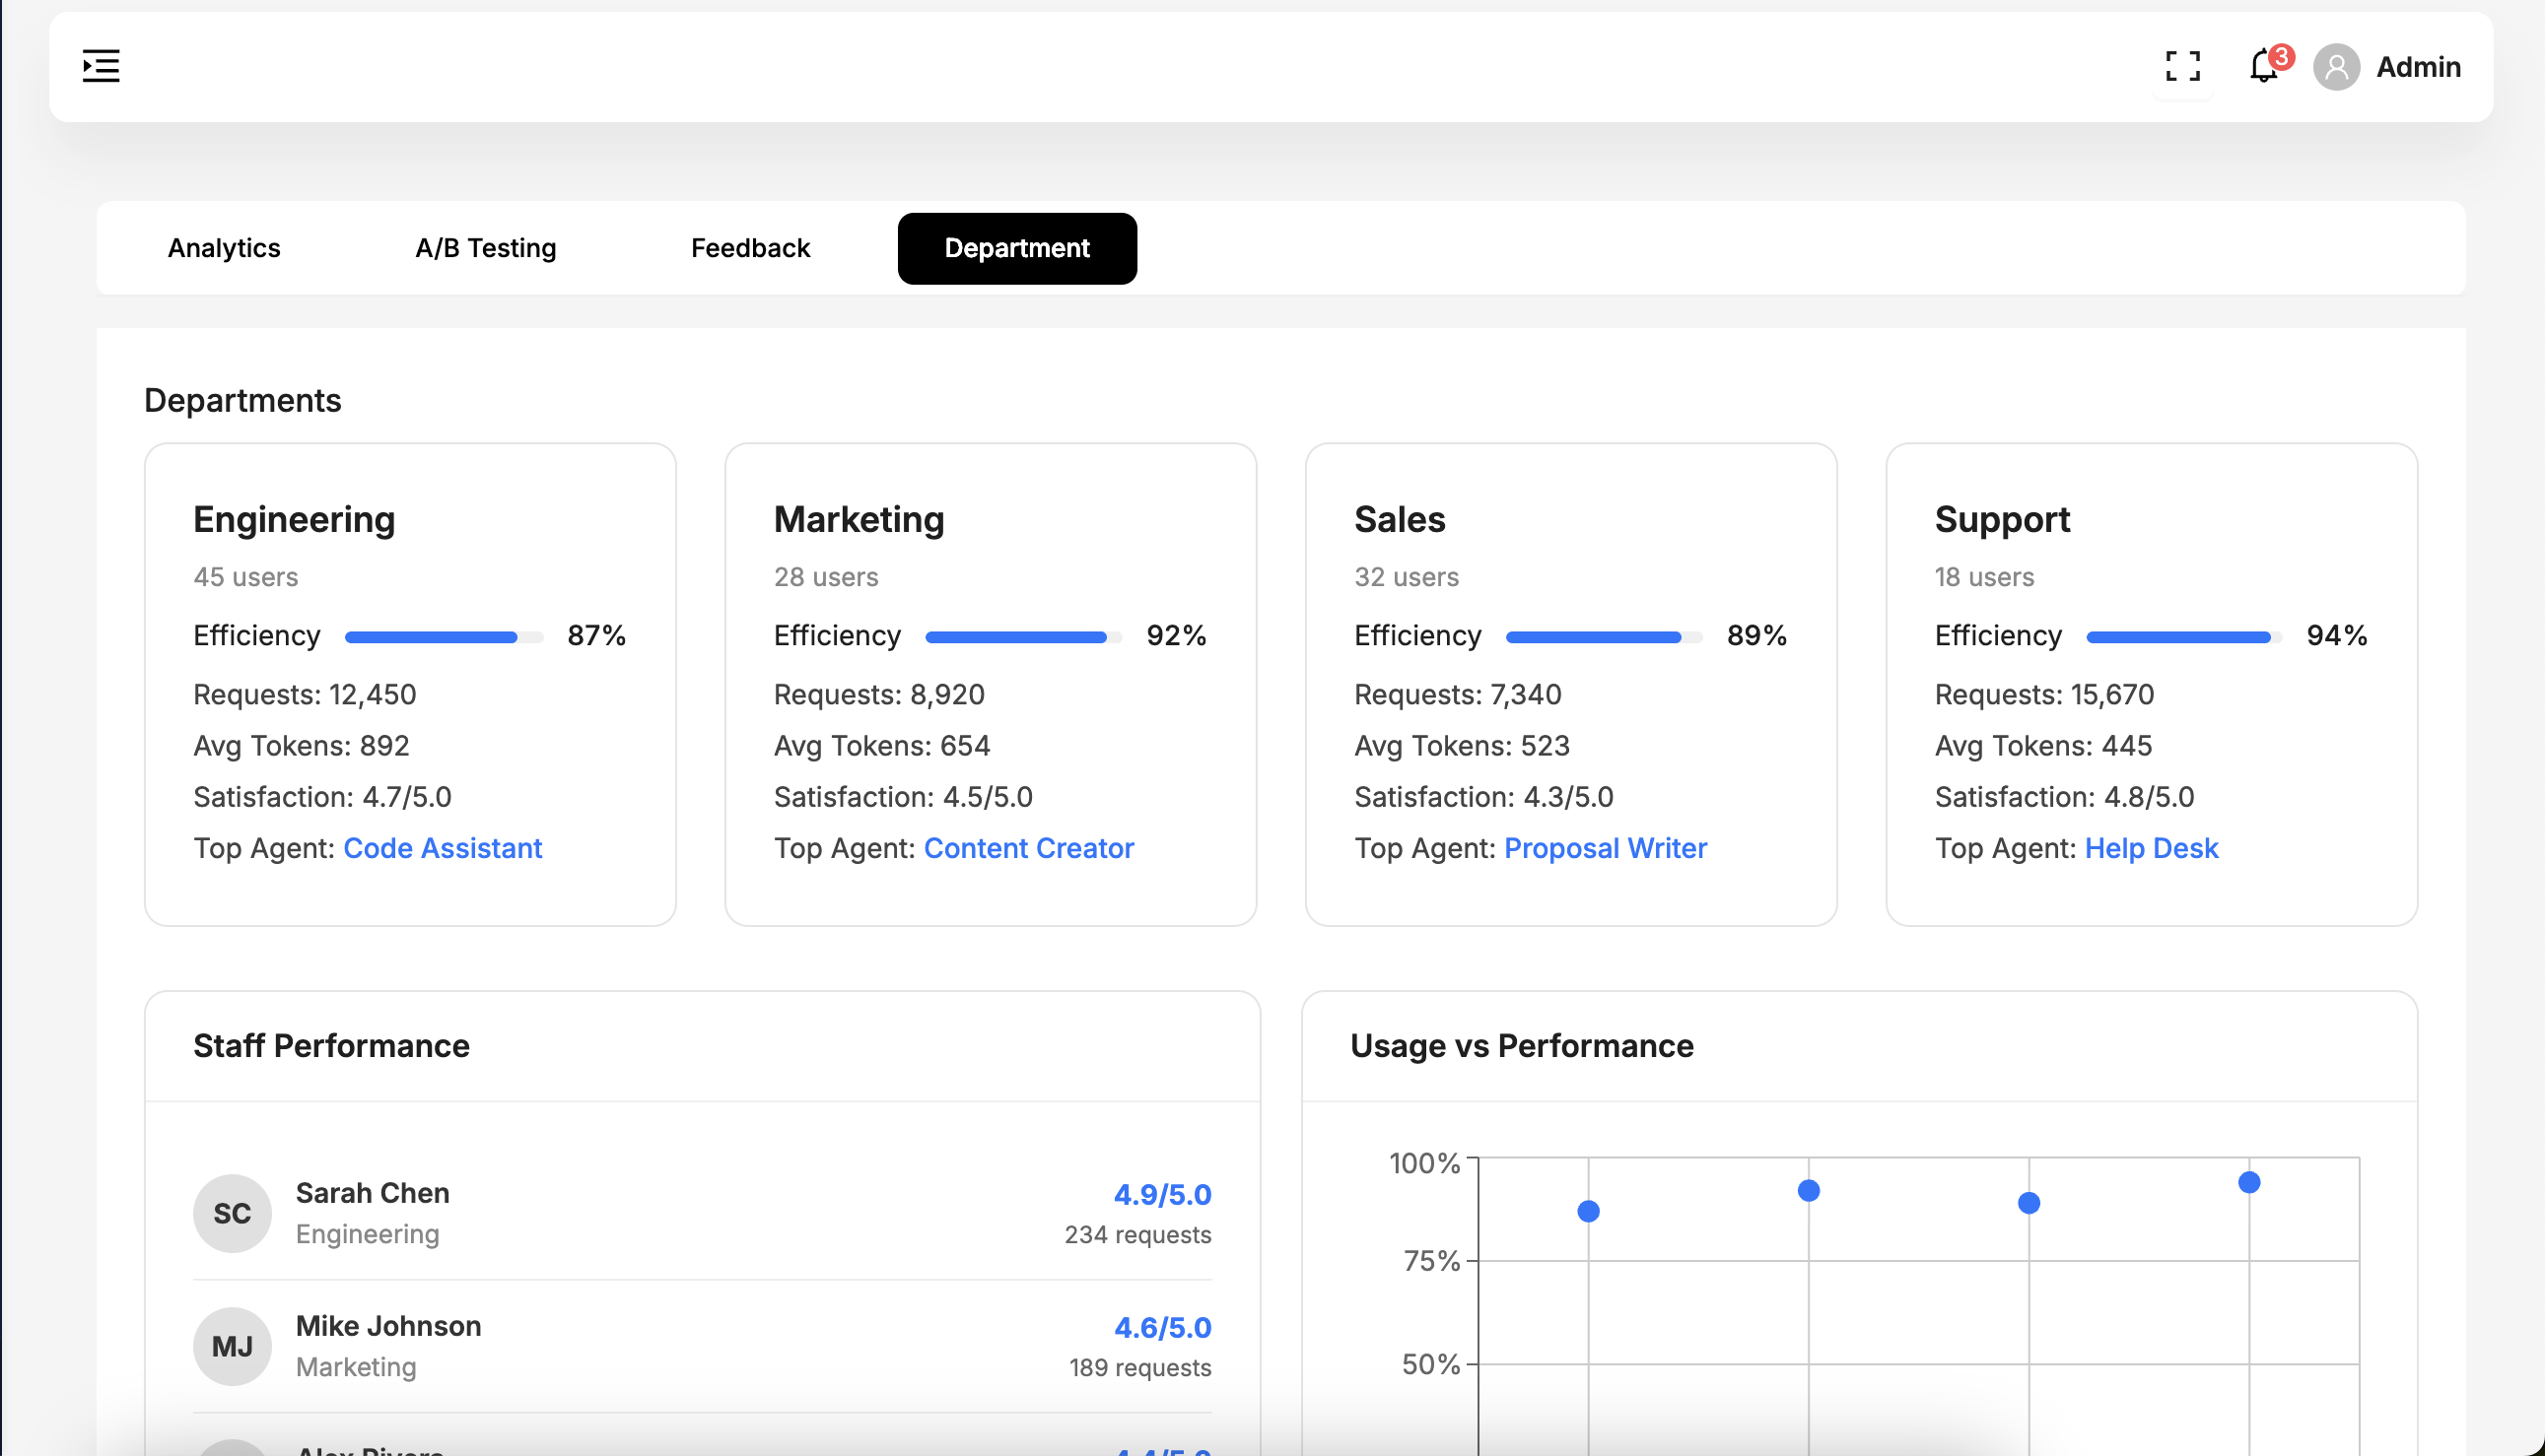The height and width of the screenshot is (1456, 2545).
Task: Click the rightmost scatter chart data point
Action: (2249, 1183)
